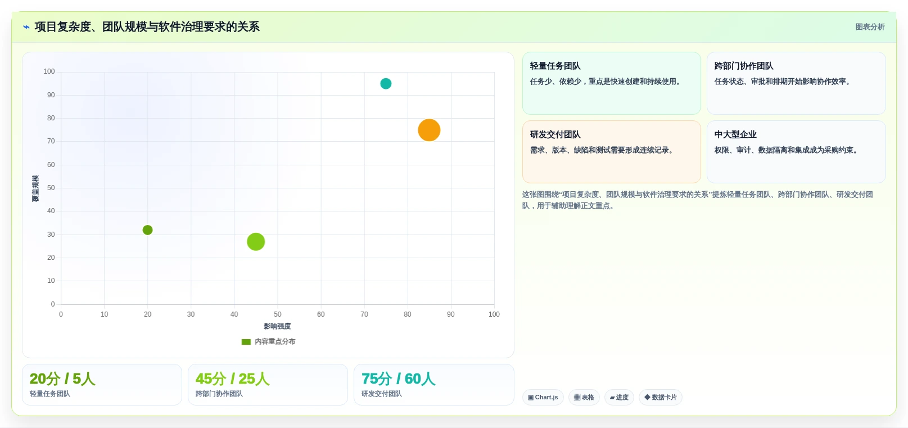Select the 表格 tag

[584, 398]
